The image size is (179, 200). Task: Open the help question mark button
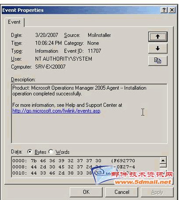click(164, 10)
